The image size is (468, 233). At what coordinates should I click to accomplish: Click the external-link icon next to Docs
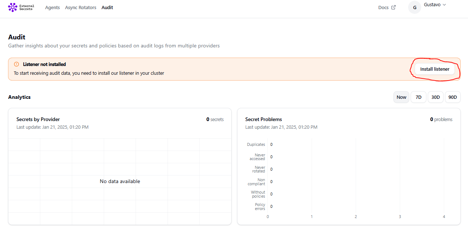pyautogui.click(x=393, y=7)
